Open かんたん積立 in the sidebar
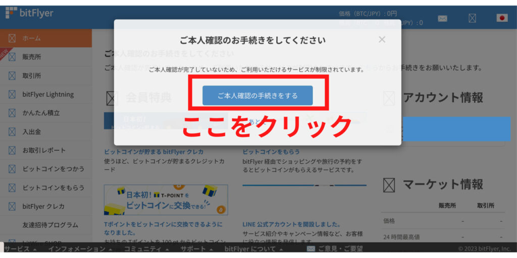Image resolution: width=517 pixels, height=258 pixels. [x=46, y=113]
